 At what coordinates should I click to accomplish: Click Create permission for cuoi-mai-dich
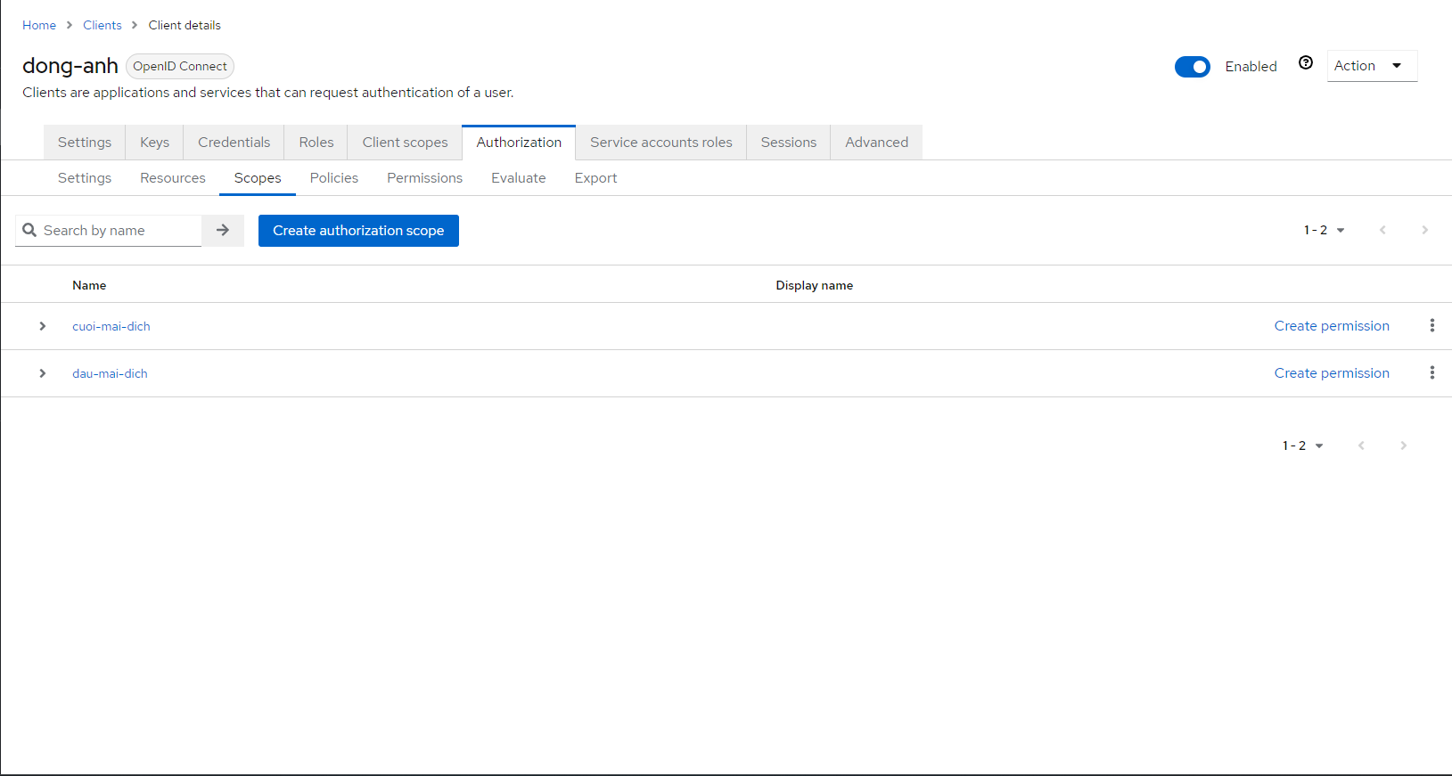[1331, 326]
